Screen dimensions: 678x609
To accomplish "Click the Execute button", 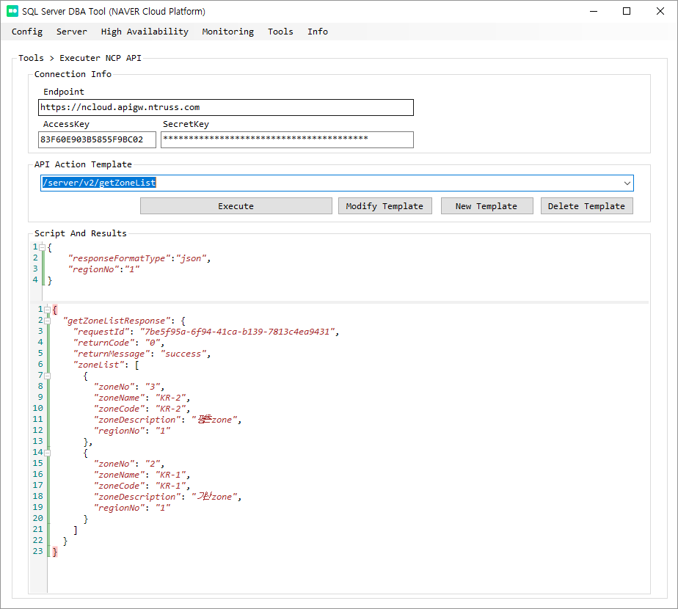I will (x=236, y=206).
